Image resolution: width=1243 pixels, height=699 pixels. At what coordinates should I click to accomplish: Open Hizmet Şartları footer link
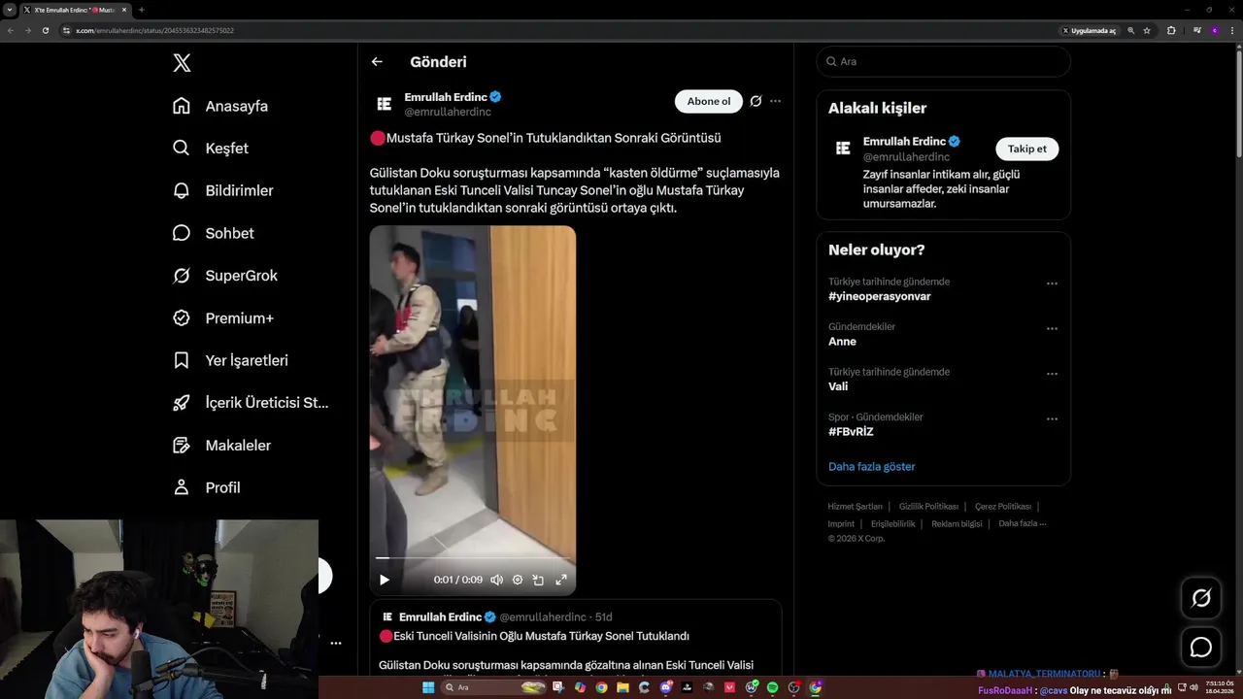[855, 507]
